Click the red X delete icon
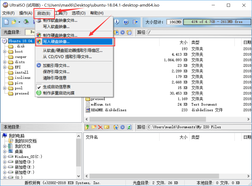 click(100, 127)
